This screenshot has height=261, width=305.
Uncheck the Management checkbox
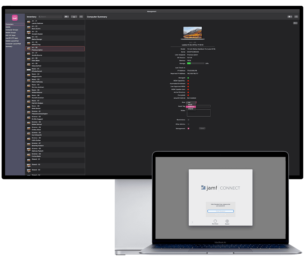[188, 128]
